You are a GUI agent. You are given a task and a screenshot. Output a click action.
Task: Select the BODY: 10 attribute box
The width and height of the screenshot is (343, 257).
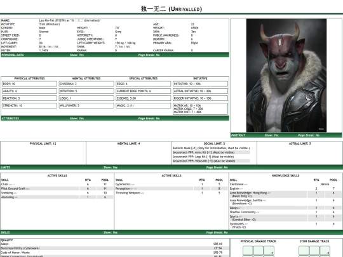[x=29, y=84]
